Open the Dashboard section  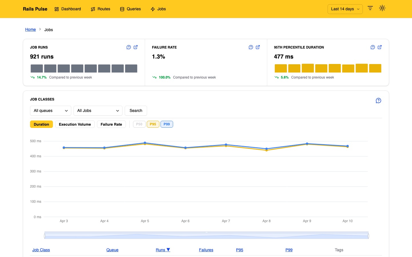[x=68, y=9]
